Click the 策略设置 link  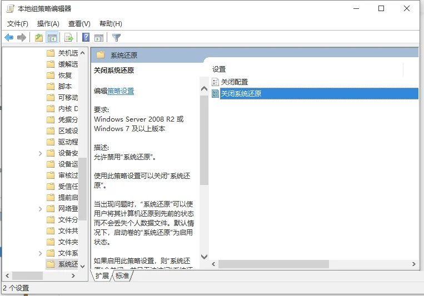[121, 91]
